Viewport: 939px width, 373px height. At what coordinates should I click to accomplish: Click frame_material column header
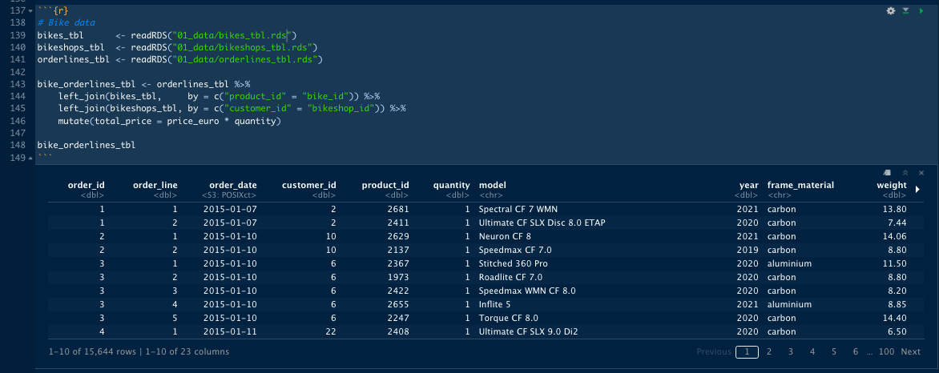coord(800,186)
